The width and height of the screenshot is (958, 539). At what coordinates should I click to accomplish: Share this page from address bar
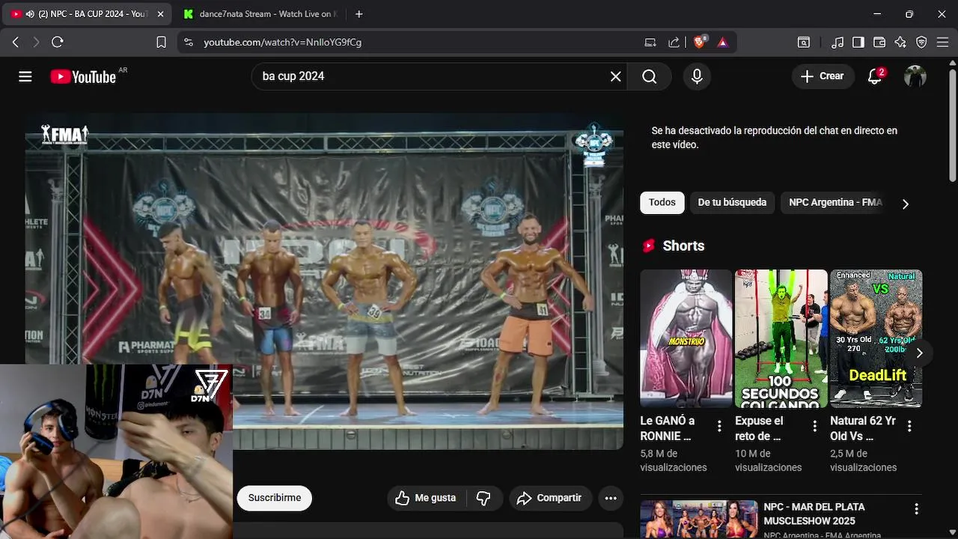(674, 43)
